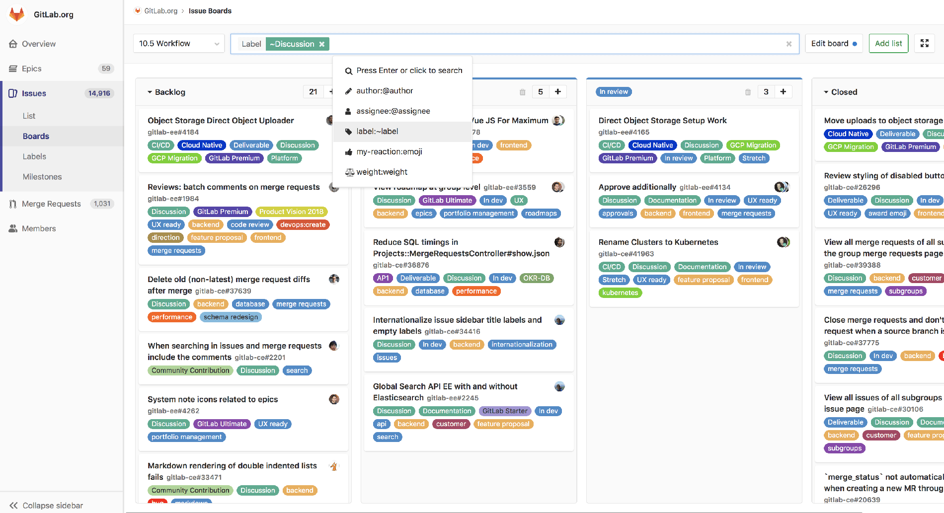Image resolution: width=944 pixels, height=513 pixels.
Task: Expand the board to fullscreen
Action: coord(924,43)
